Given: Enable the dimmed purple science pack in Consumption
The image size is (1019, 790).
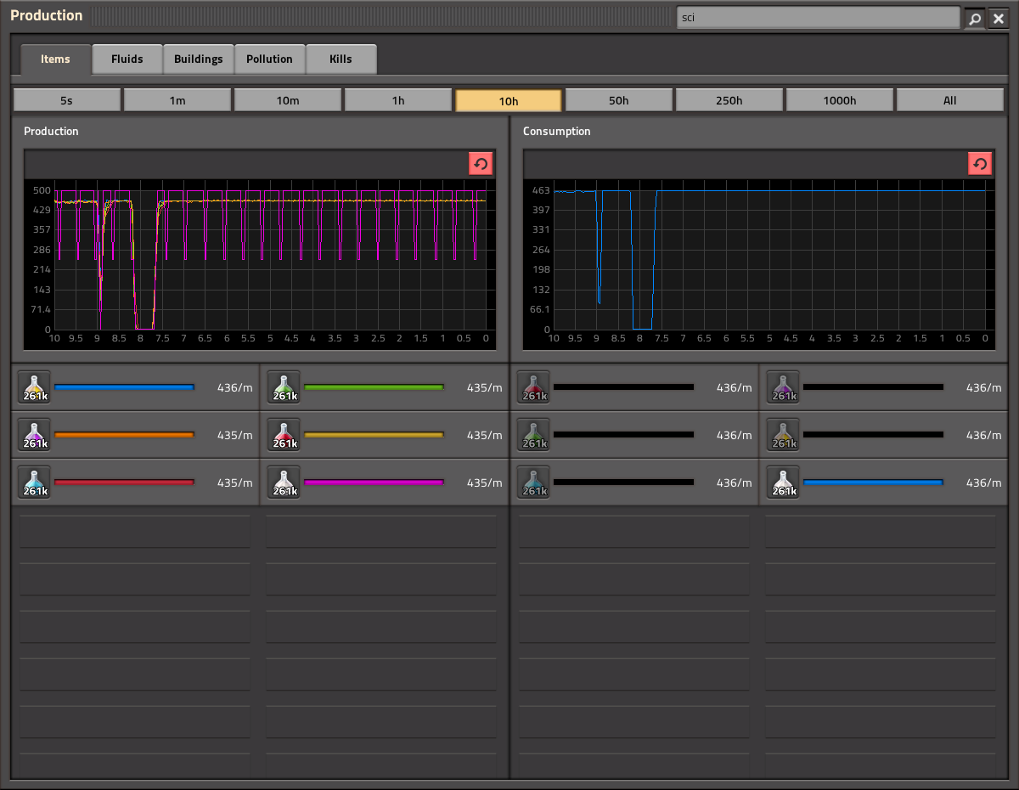Looking at the screenshot, I should 784,387.
